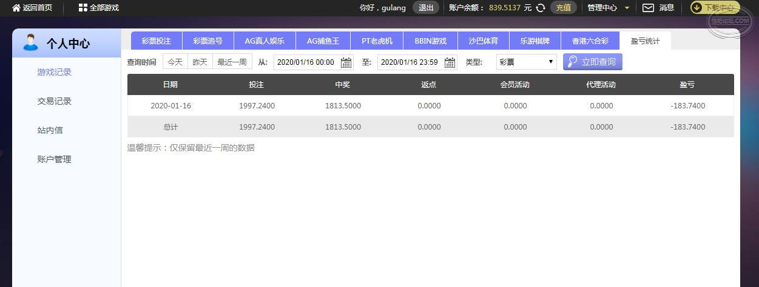Click the download arrow icon in 下载中心
The image size is (759, 287).
[x=697, y=8]
